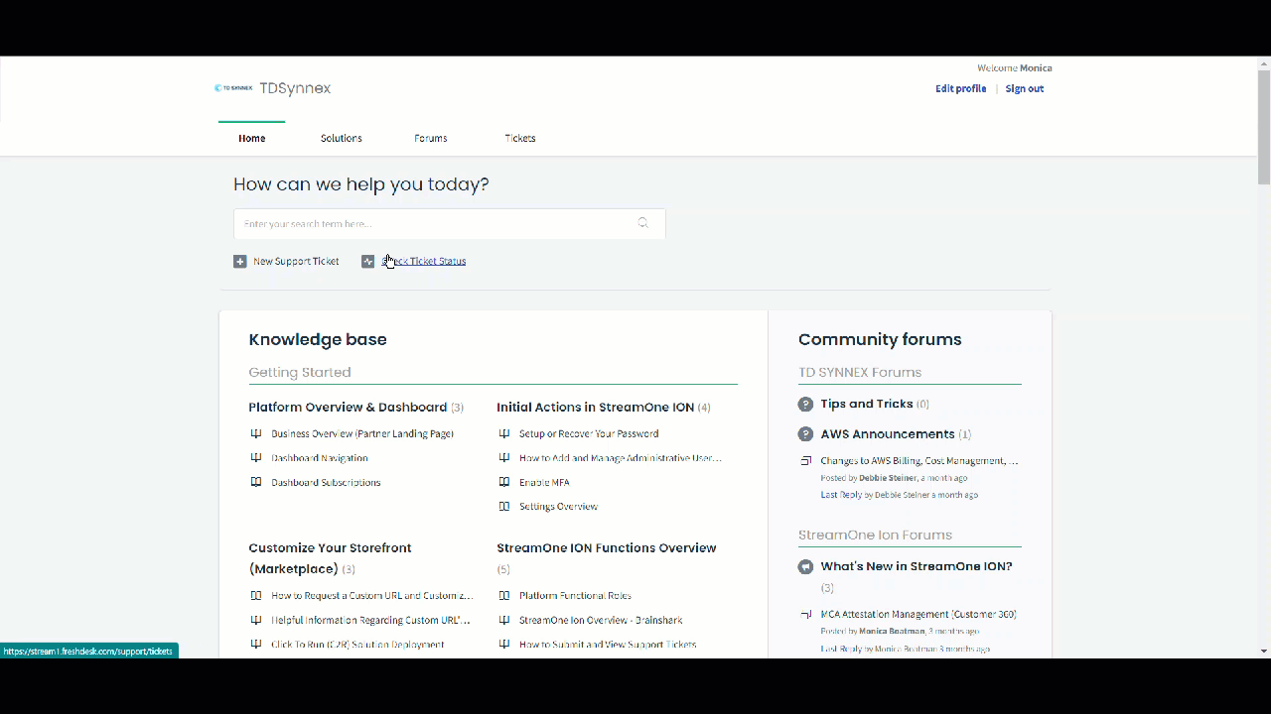This screenshot has height=714, width=1271.
Task: Click book icon beside StreamOne Ion Overview - Brainshark
Action: click(x=504, y=620)
